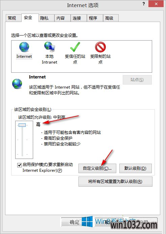Image resolution: width=166 pixels, height=234 pixels.
Task: Click the help question mark icon
Action: (x=144, y=4)
